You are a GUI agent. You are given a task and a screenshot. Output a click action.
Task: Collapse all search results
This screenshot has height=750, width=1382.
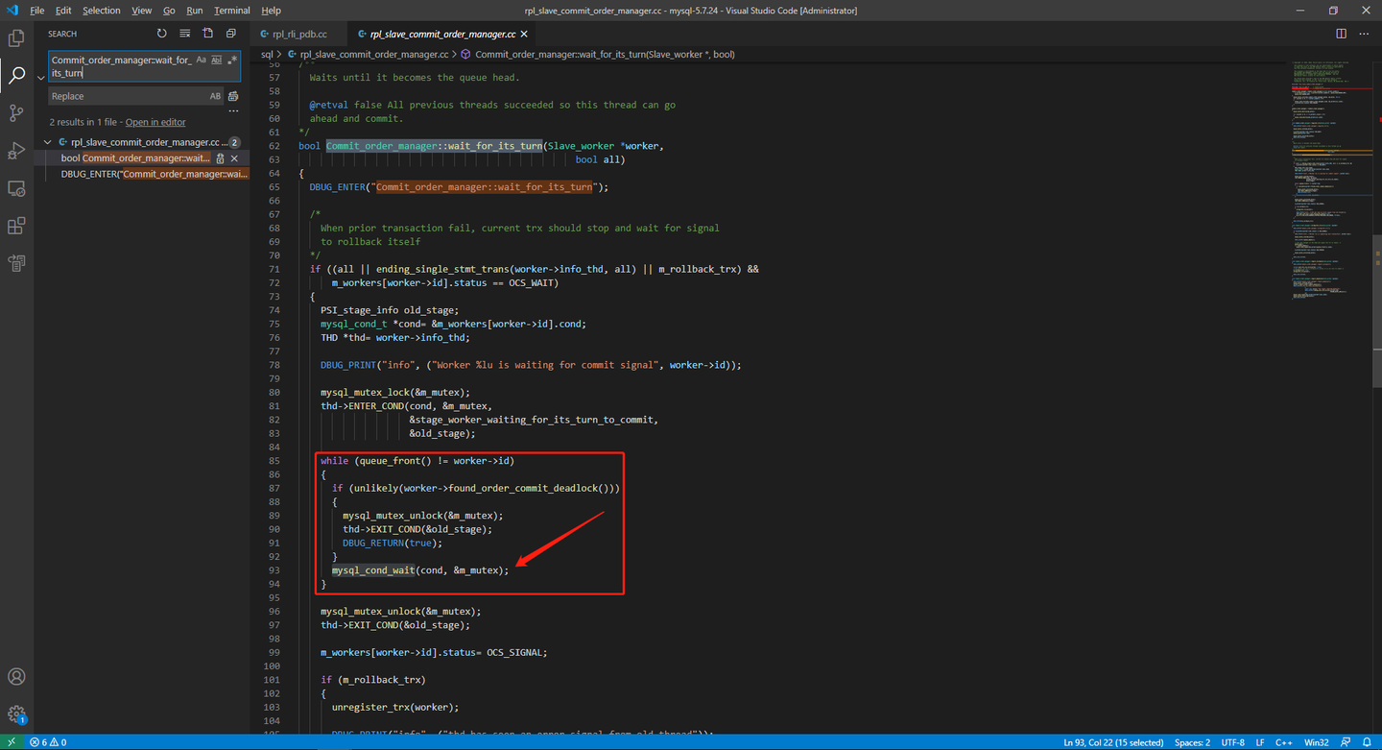[231, 34]
